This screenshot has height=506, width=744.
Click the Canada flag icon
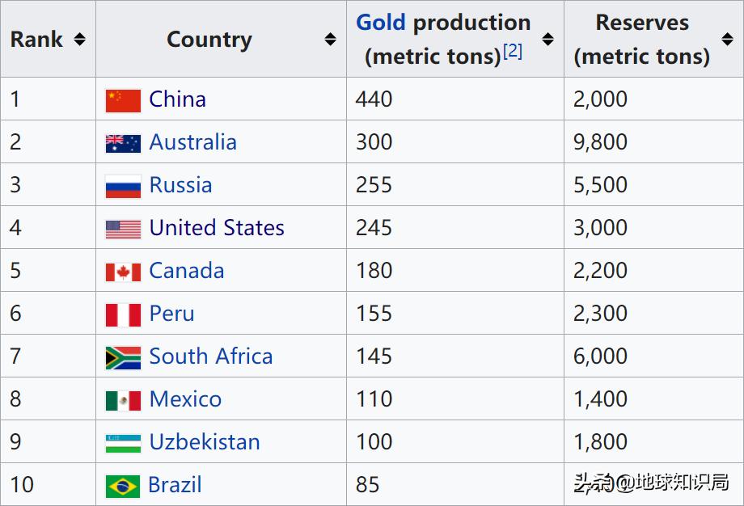point(123,272)
